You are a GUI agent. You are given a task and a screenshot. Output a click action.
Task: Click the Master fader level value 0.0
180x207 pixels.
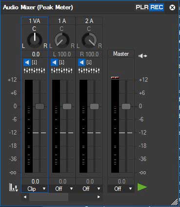click(121, 182)
